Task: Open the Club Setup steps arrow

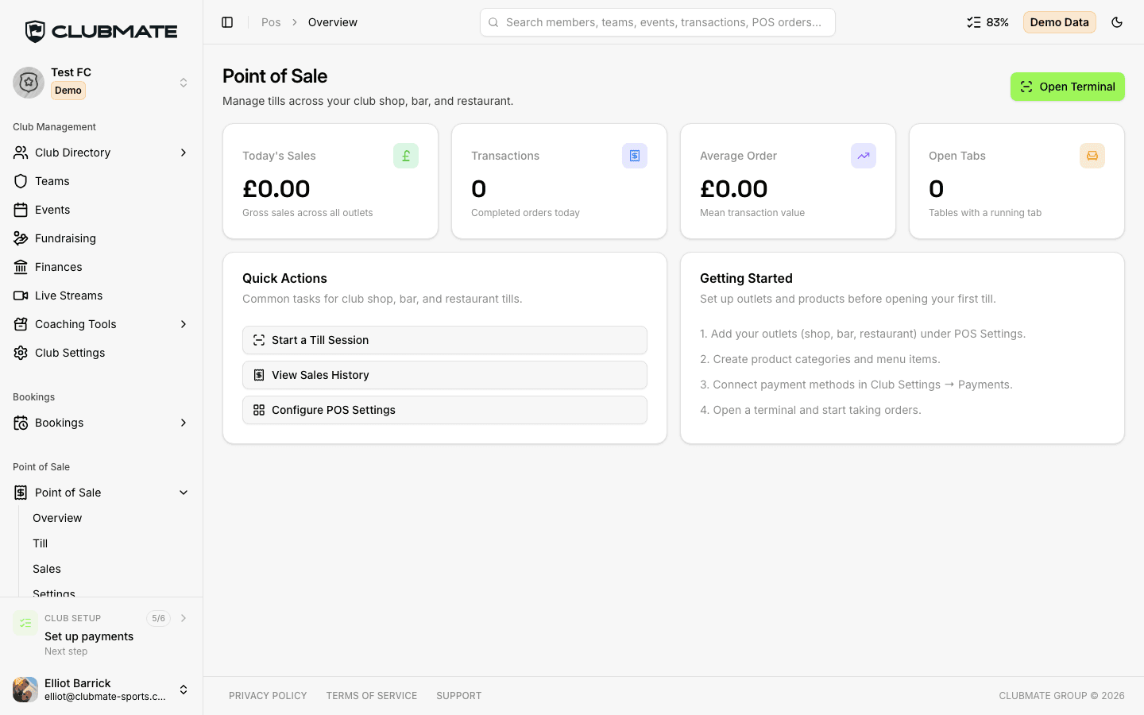Action: click(184, 618)
